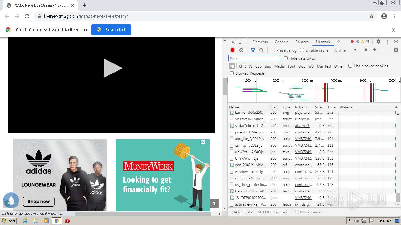Switch to the Console tab
The height and width of the screenshot is (225, 401).
[281, 42]
